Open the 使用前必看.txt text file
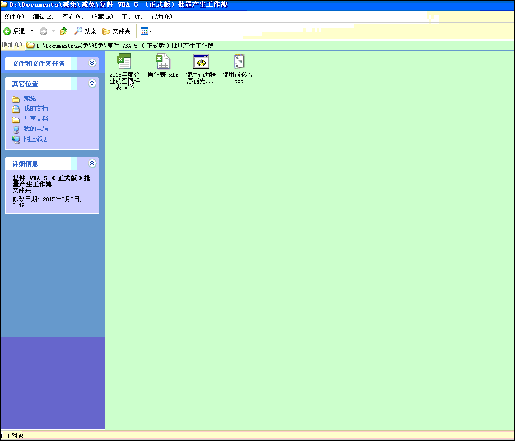The image size is (515, 441). tap(239, 62)
